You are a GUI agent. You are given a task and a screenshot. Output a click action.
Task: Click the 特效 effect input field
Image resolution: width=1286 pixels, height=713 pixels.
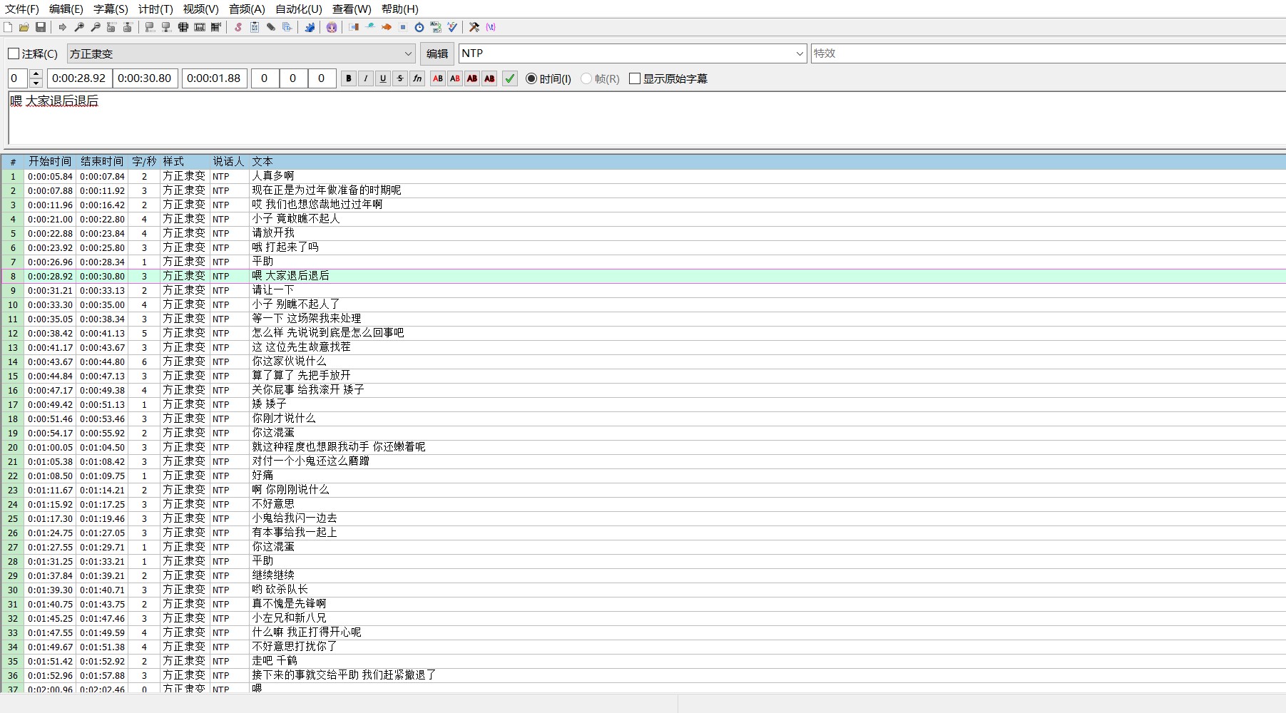[x=1048, y=53]
